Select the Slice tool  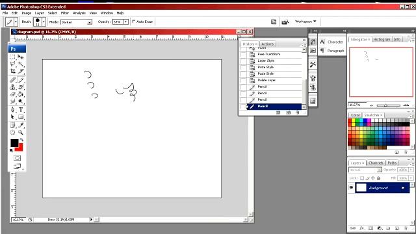21,71
